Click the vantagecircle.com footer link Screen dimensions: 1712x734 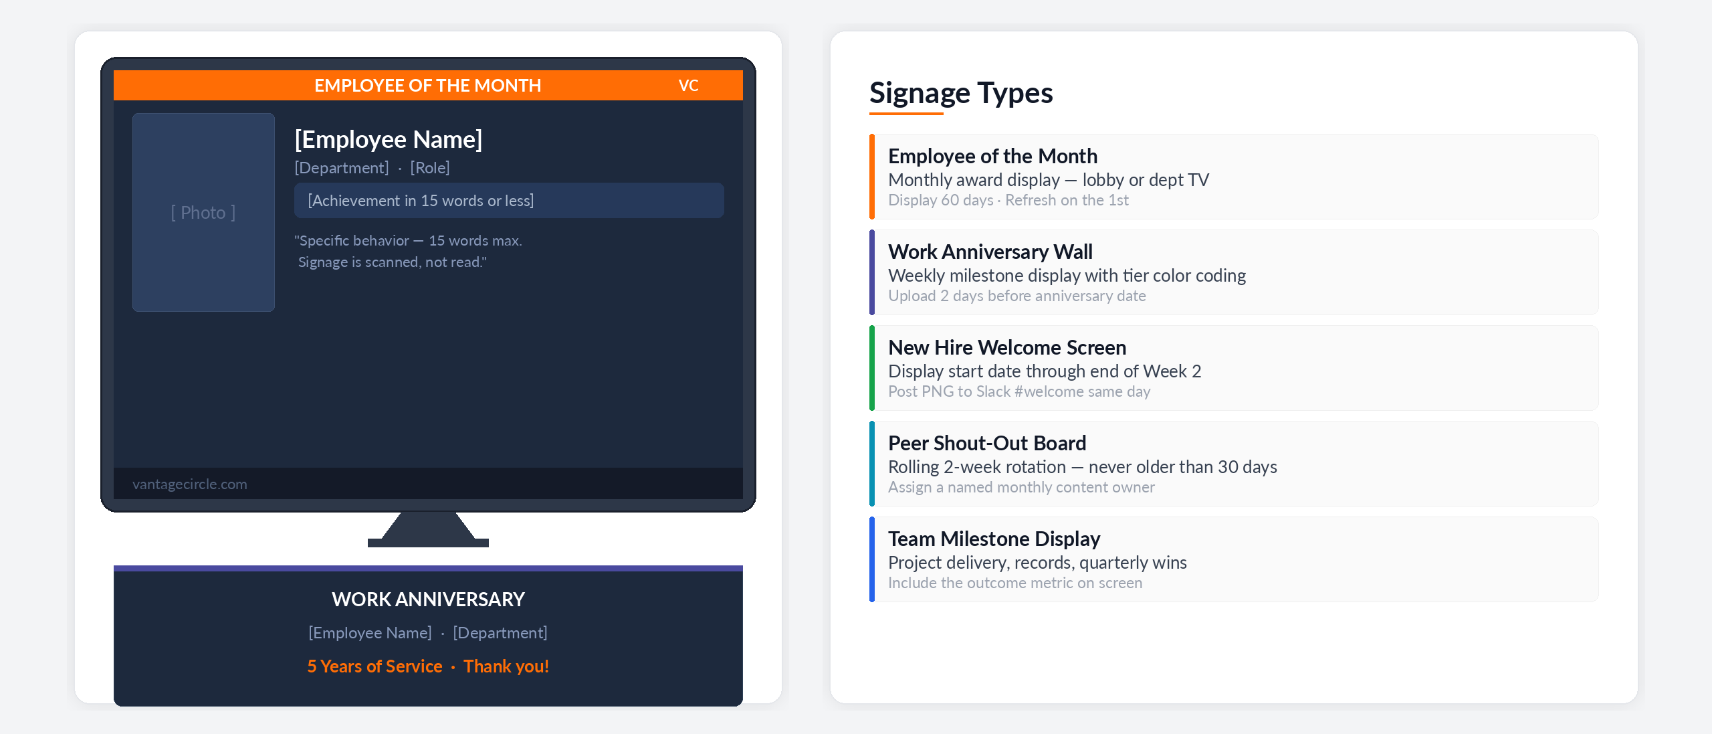pyautogui.click(x=190, y=484)
